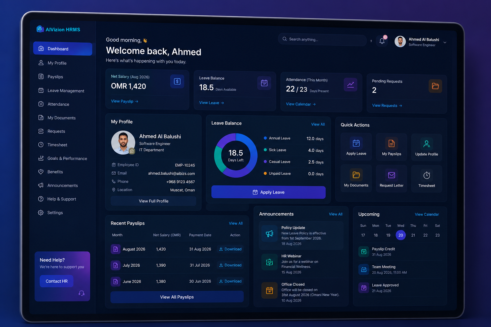Follow the Attendance card's View Calendar link

tap(300, 104)
